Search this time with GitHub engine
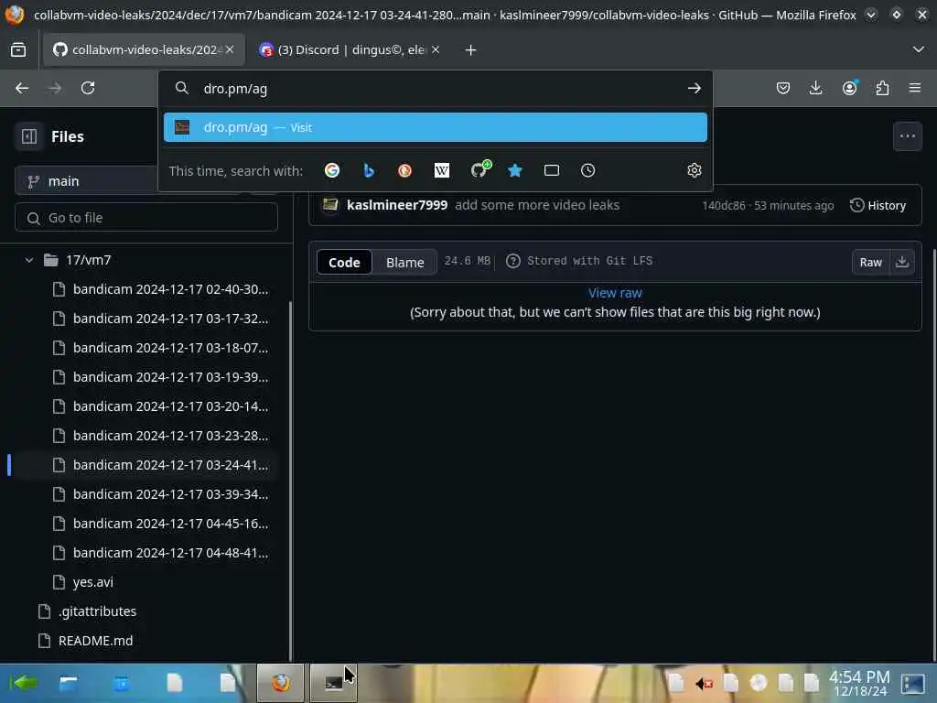Viewport: 937px width, 703px height. pyautogui.click(x=479, y=169)
